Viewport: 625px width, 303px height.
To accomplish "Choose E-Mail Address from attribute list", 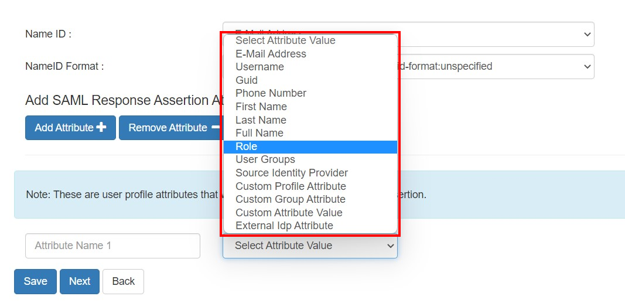I will tap(310, 54).
